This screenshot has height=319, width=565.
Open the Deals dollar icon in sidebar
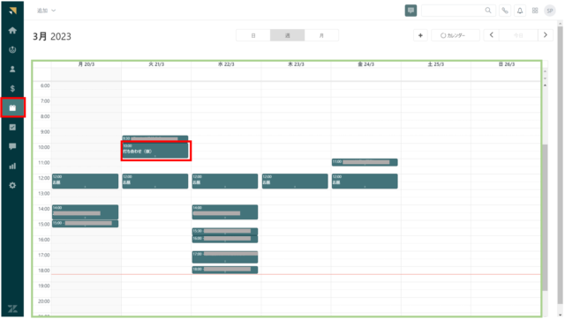pos(12,88)
